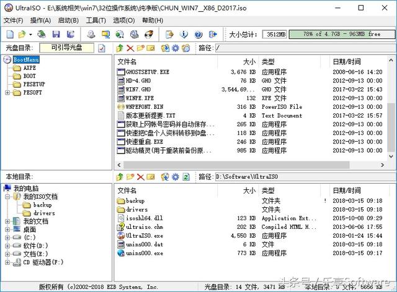Click gear settings icon in local toolbar

point(176,177)
